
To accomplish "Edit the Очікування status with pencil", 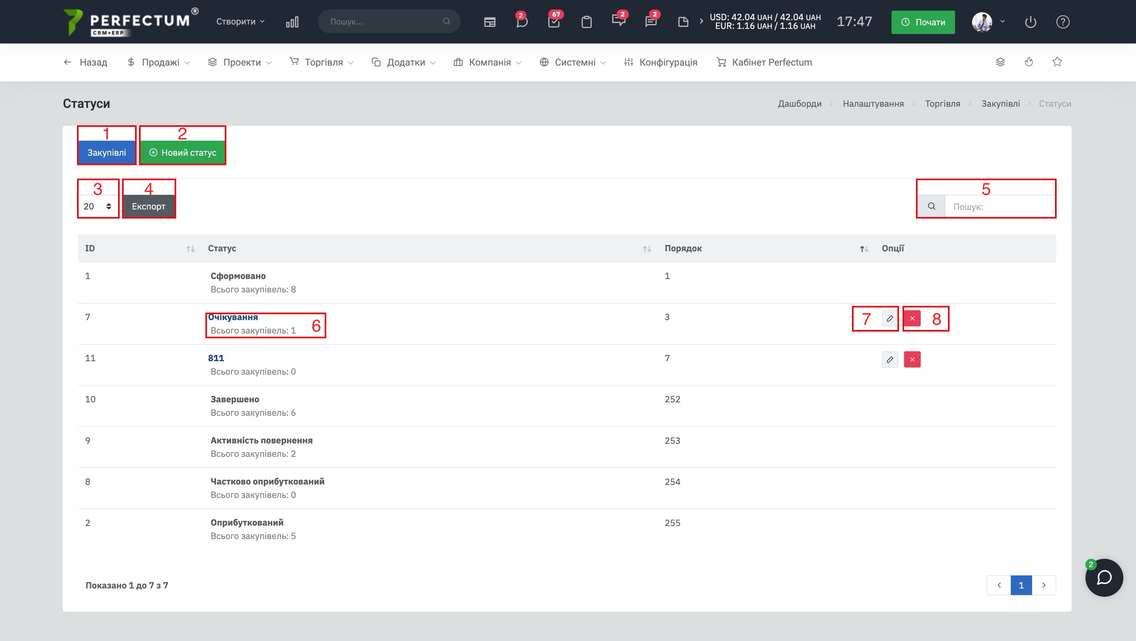I will (890, 319).
